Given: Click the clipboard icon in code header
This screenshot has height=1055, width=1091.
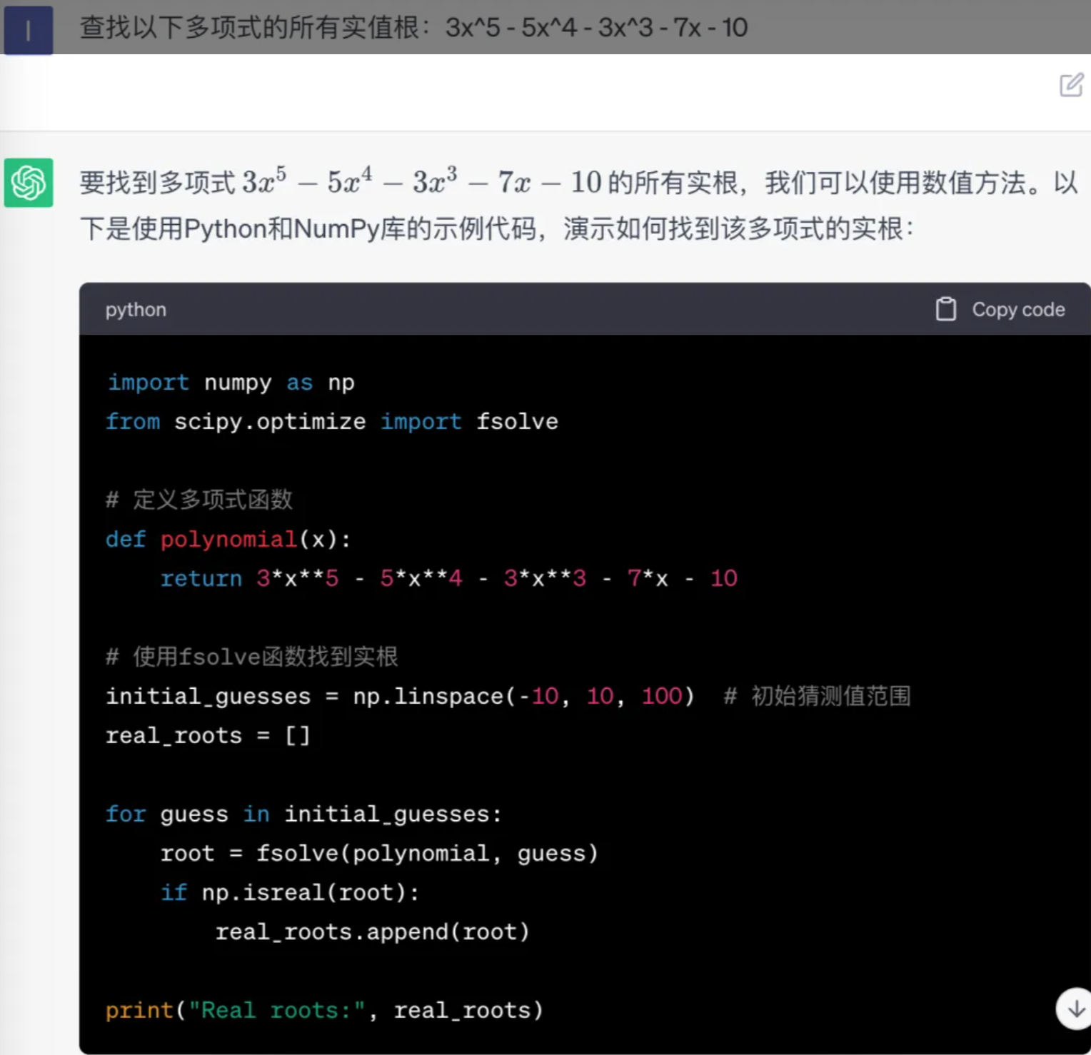Looking at the screenshot, I should coord(945,309).
